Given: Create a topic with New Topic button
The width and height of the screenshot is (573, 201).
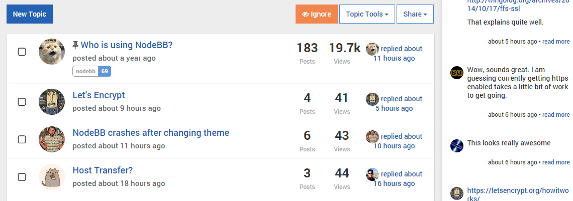Looking at the screenshot, I should point(30,14).
